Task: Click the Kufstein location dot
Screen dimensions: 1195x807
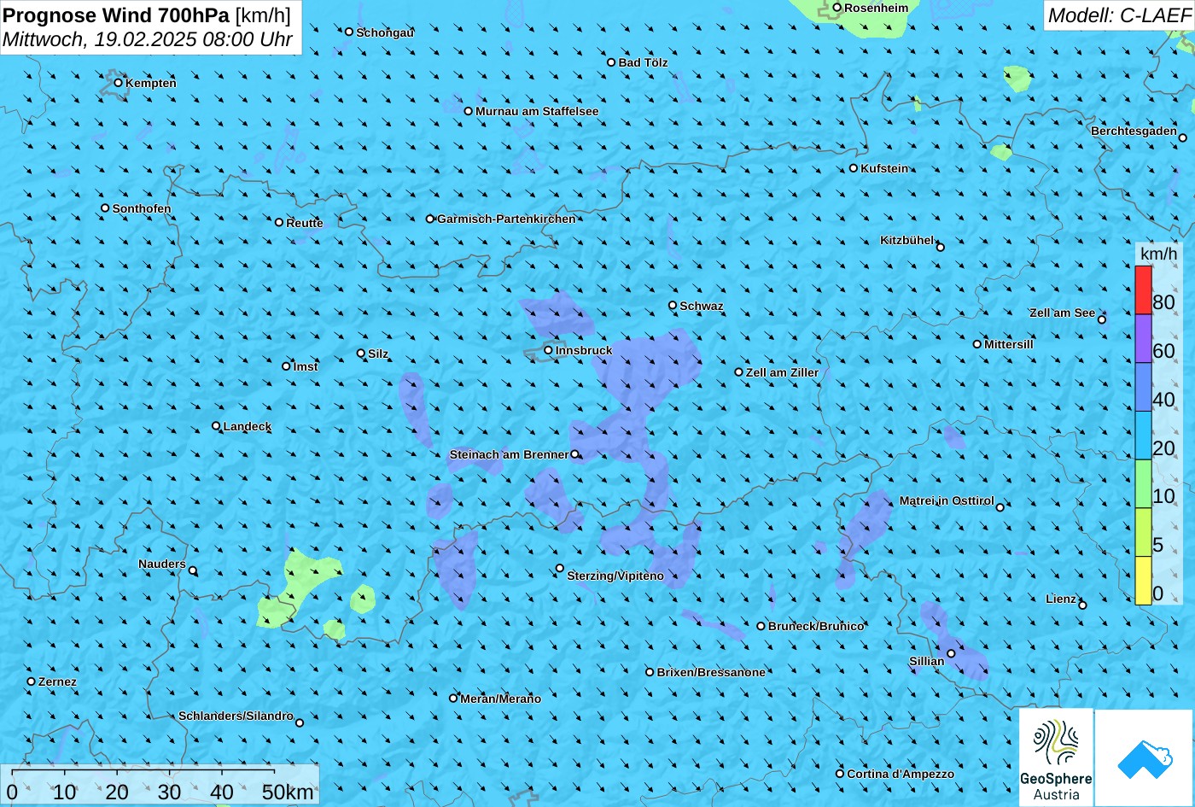Action: (x=854, y=168)
